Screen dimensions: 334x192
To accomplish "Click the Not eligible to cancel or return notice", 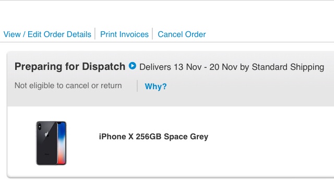I will pos(68,86).
